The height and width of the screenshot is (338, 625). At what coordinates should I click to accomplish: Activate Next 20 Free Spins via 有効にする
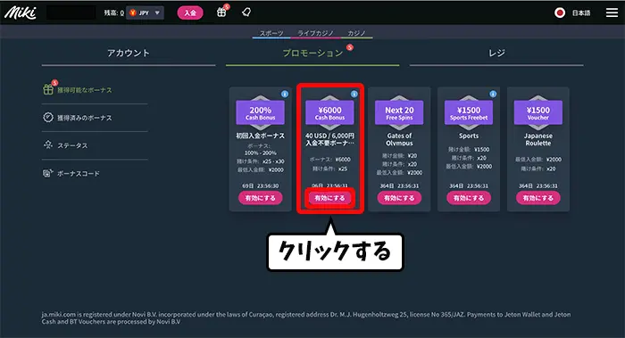point(399,198)
